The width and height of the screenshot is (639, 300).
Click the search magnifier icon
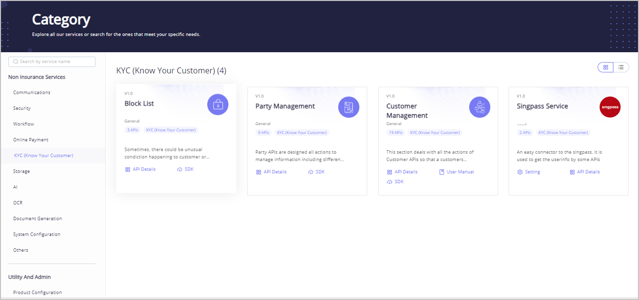click(16, 62)
